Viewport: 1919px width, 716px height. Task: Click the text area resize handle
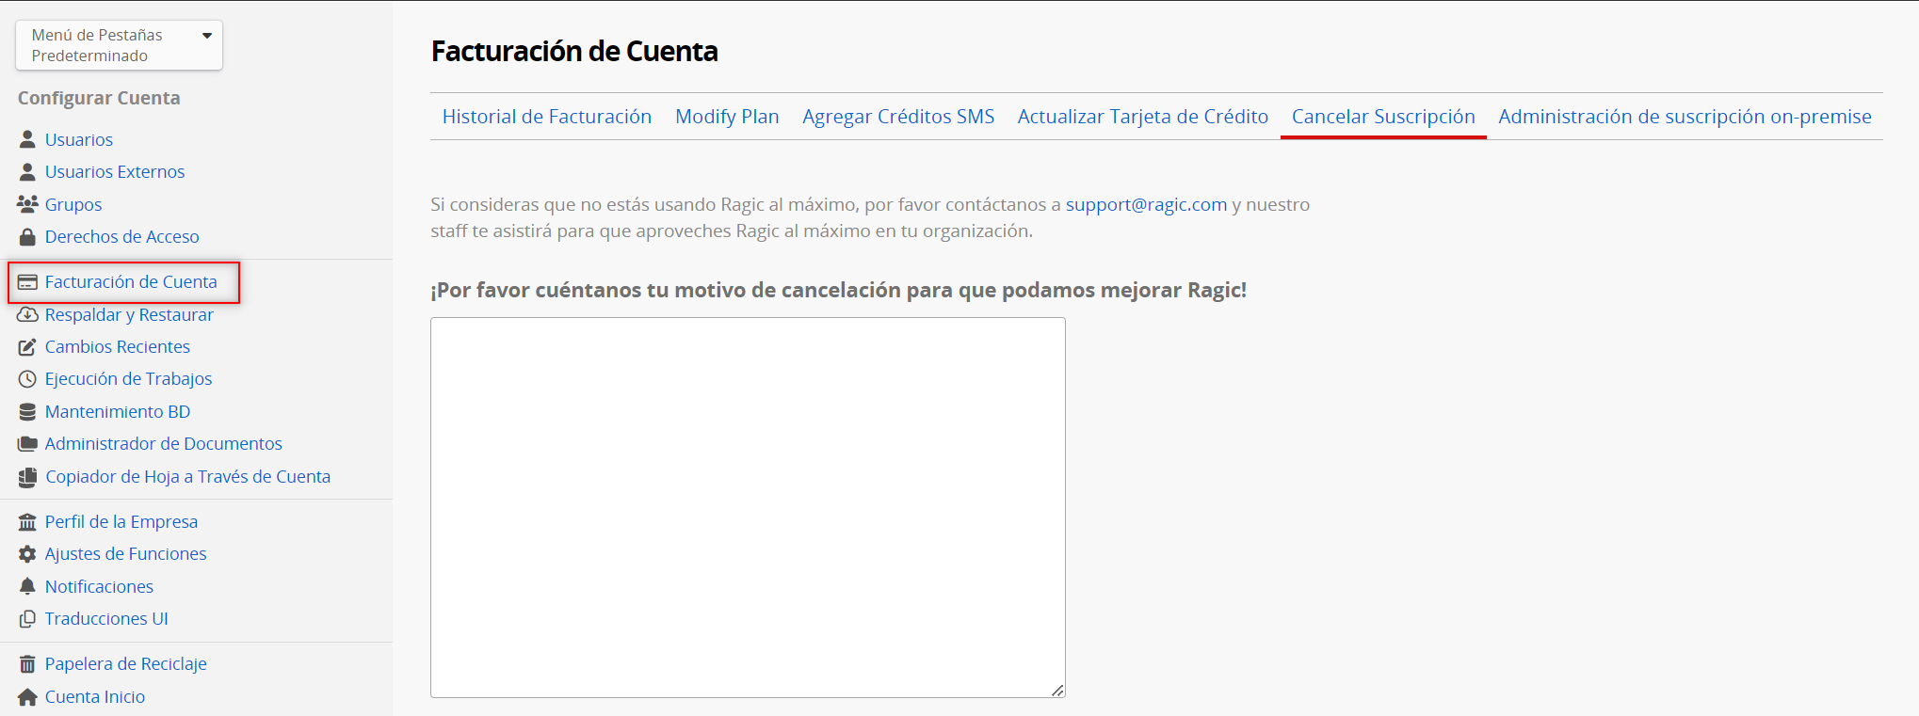tap(1057, 691)
